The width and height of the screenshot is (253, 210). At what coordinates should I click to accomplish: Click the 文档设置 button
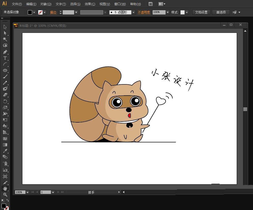pos(201,12)
